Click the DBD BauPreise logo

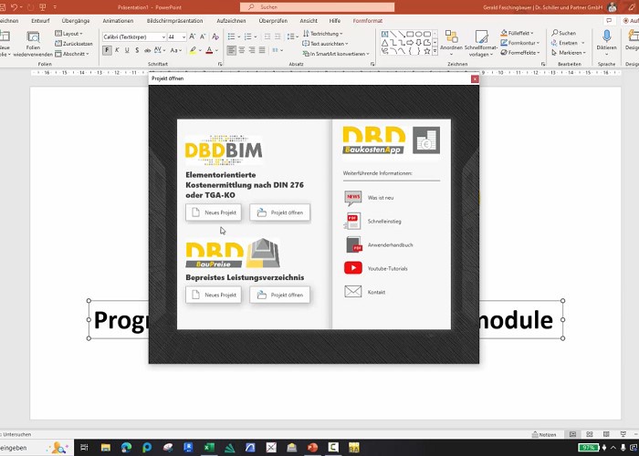[233, 254]
